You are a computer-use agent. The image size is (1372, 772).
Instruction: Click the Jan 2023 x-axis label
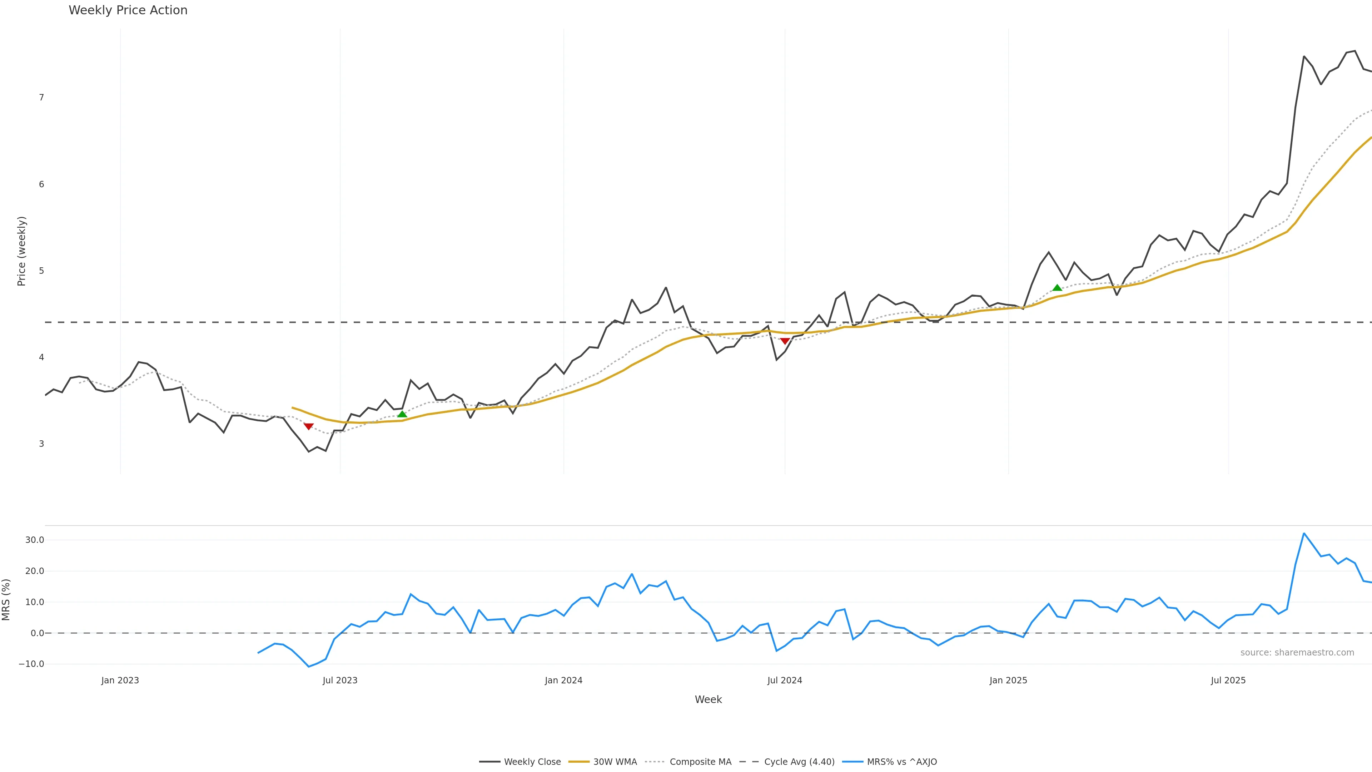point(120,681)
